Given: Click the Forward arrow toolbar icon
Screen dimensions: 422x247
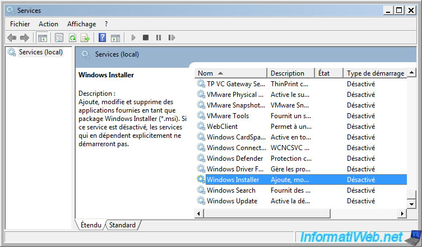Looking at the screenshot, I should pyautogui.click(x=25, y=38).
